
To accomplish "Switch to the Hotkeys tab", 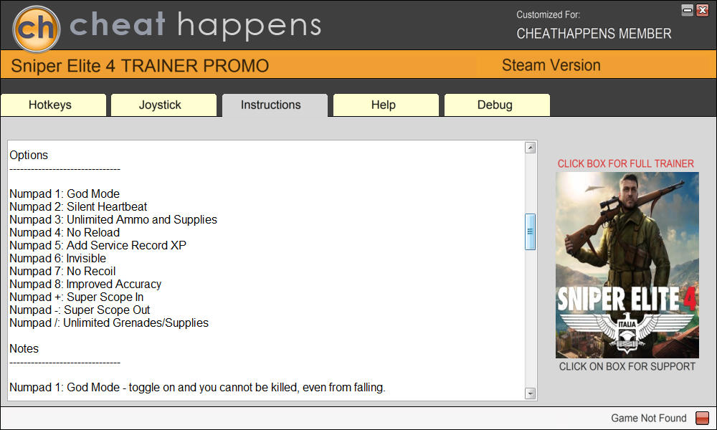I will (x=50, y=105).
